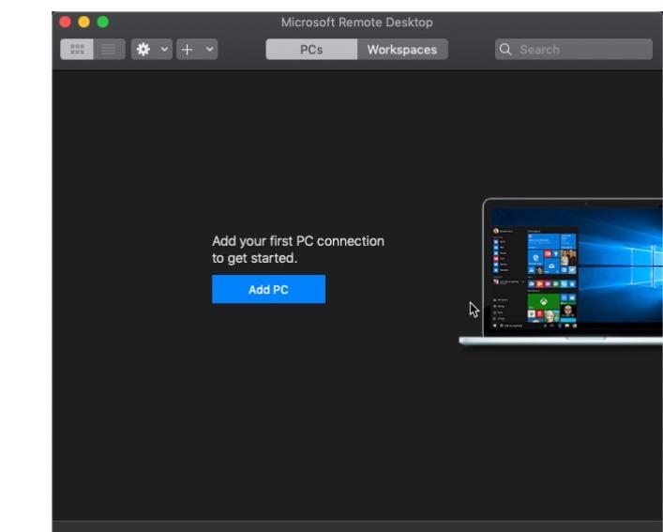This screenshot has height=532, width=663.
Task: Switch to grid view layout
Action: click(77, 50)
